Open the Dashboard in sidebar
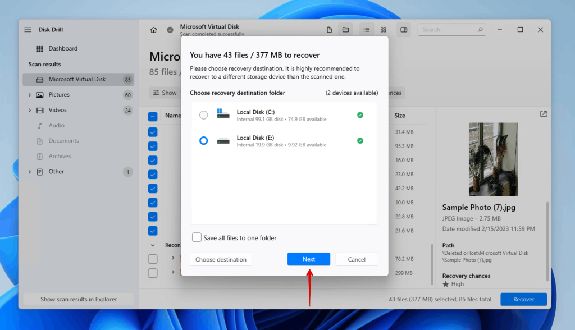The width and height of the screenshot is (575, 330). [63, 49]
